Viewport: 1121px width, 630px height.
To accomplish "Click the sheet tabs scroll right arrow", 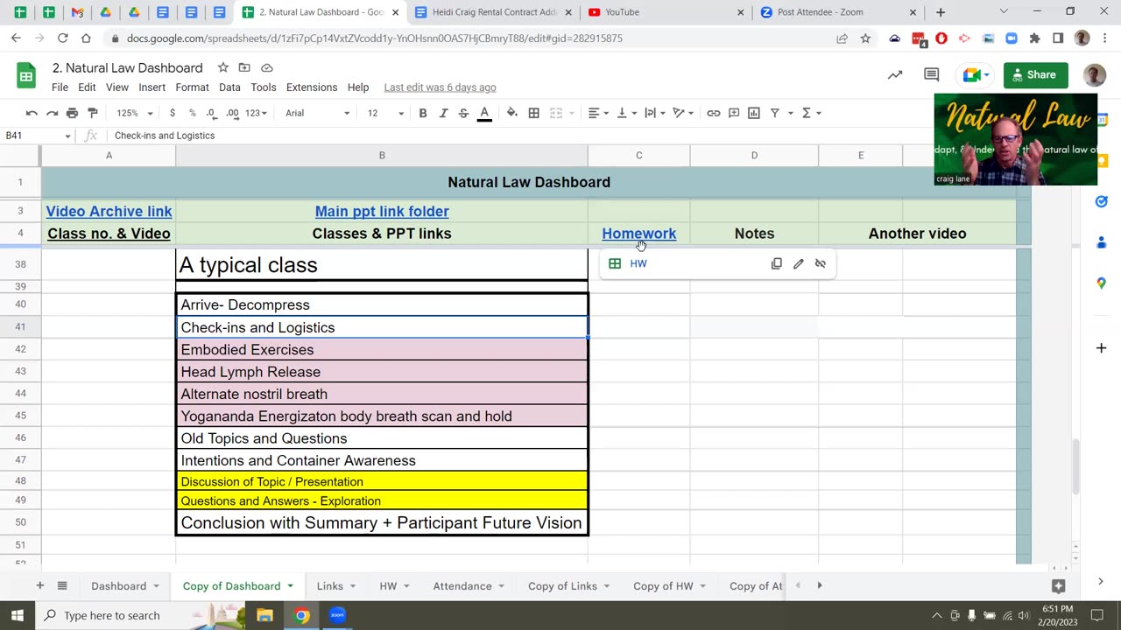I will 820,585.
